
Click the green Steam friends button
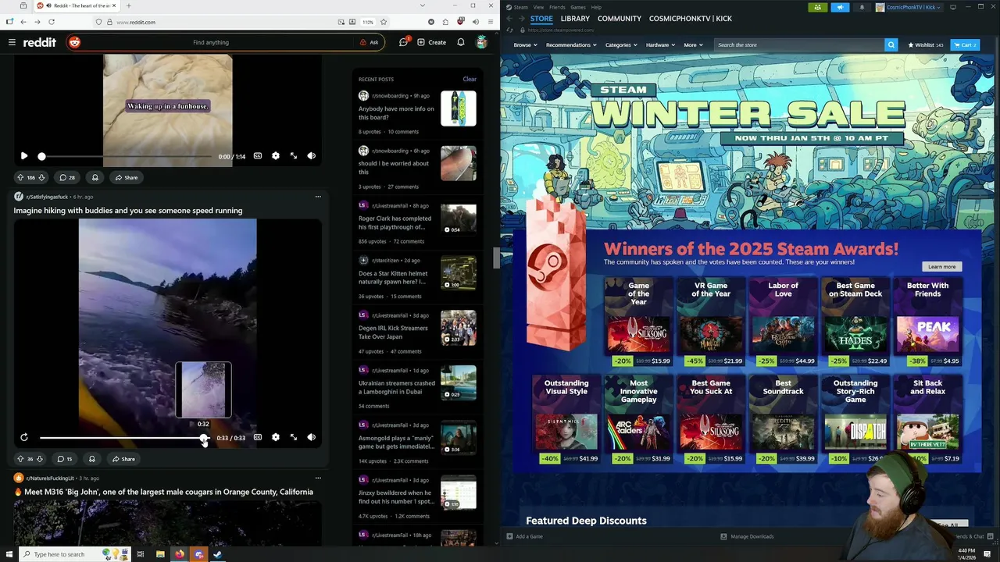(x=818, y=7)
